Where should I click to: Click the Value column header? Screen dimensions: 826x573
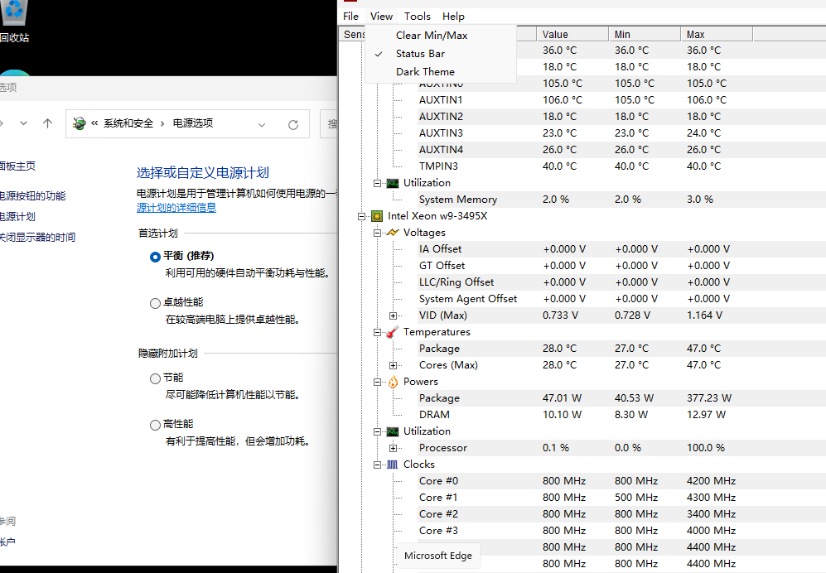tap(572, 34)
